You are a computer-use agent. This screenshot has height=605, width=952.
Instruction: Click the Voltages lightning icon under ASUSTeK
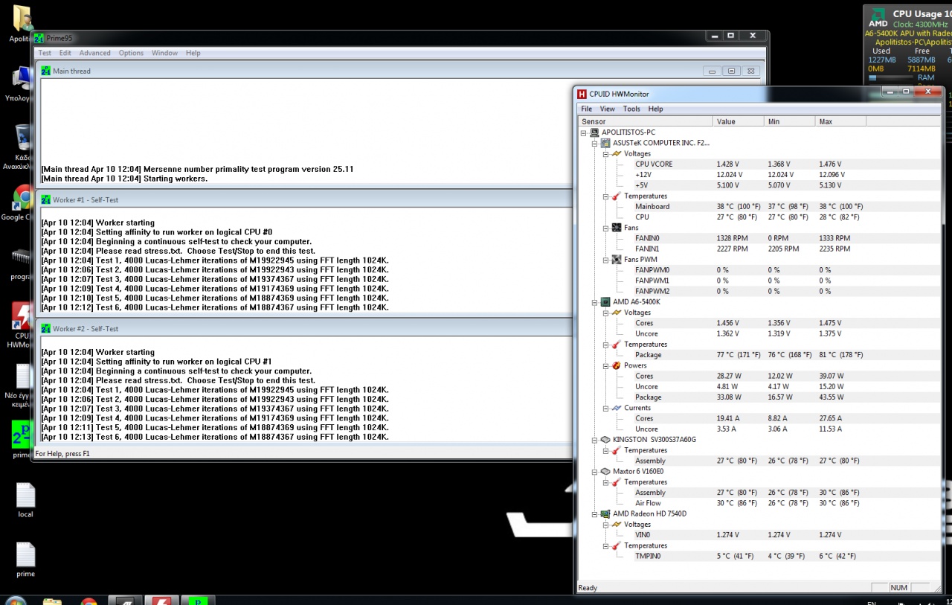[617, 153]
